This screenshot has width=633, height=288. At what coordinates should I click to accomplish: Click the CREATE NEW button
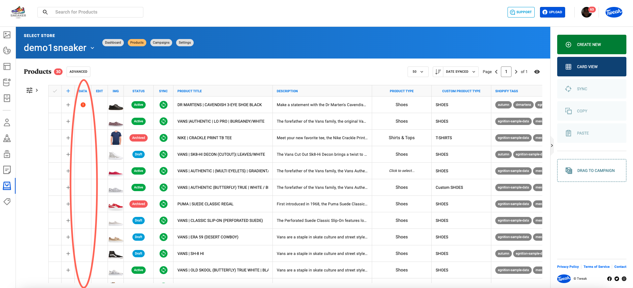592,45
